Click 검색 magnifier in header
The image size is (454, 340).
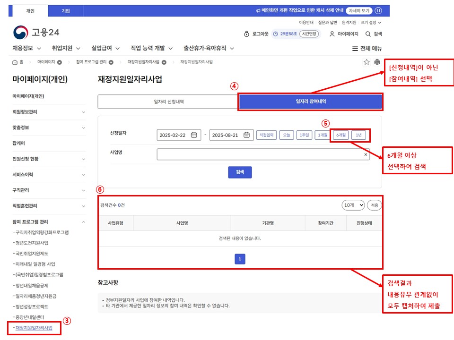[x=373, y=34]
